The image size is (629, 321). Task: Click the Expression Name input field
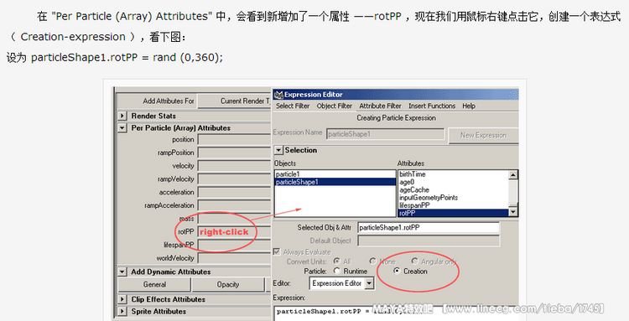386,134
